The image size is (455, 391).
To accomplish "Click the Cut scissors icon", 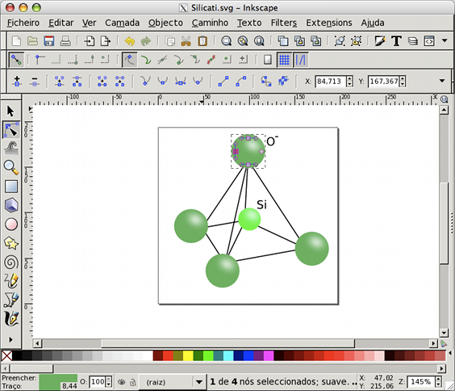I will (x=186, y=41).
